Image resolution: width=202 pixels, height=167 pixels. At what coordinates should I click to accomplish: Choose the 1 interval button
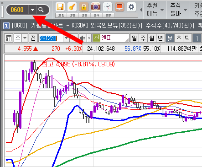click(197, 38)
